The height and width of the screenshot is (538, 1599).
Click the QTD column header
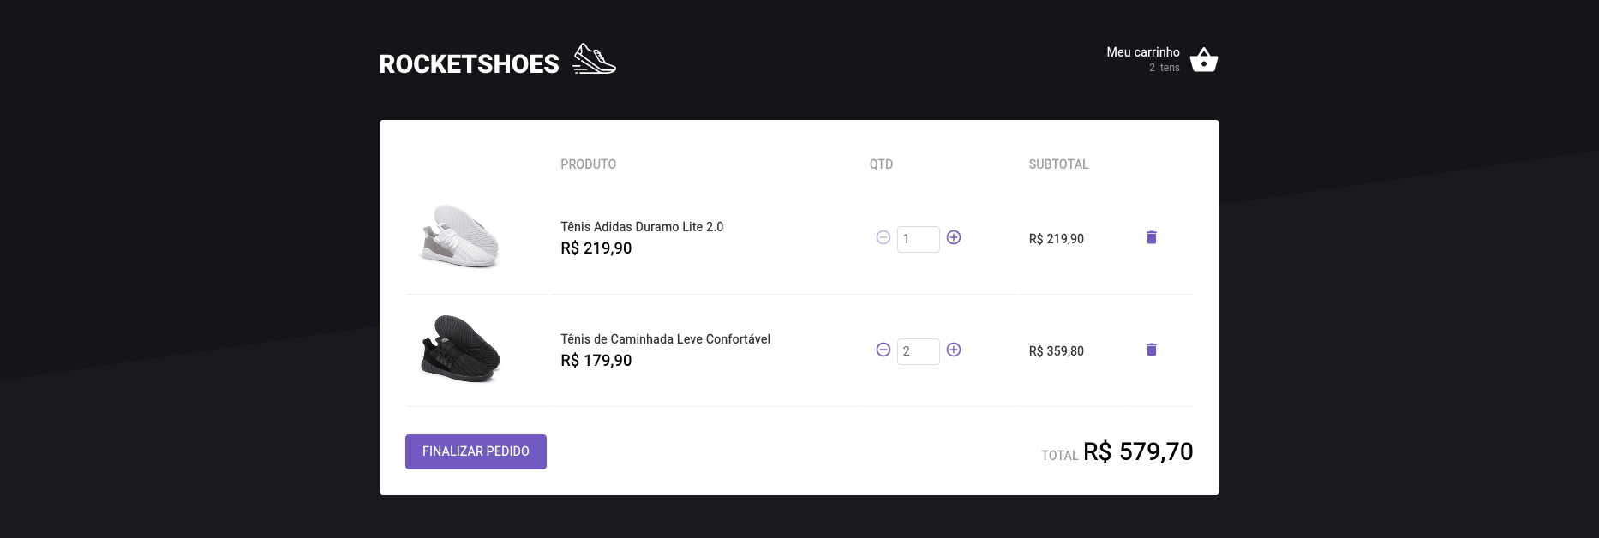coord(881,164)
